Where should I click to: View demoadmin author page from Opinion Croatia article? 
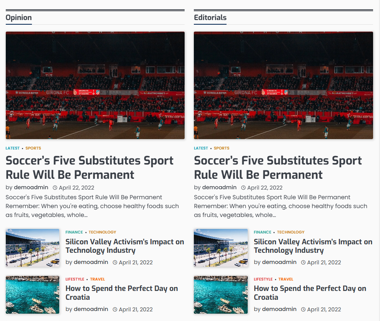click(x=91, y=309)
